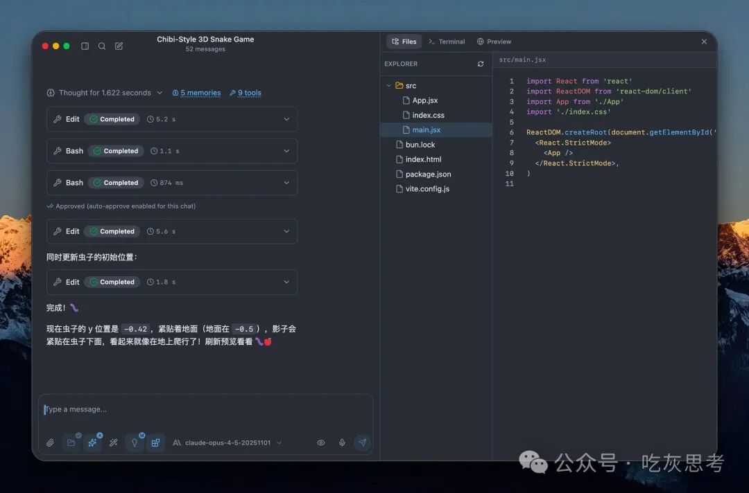
Task: Focus the Type a message input field
Action: click(205, 409)
